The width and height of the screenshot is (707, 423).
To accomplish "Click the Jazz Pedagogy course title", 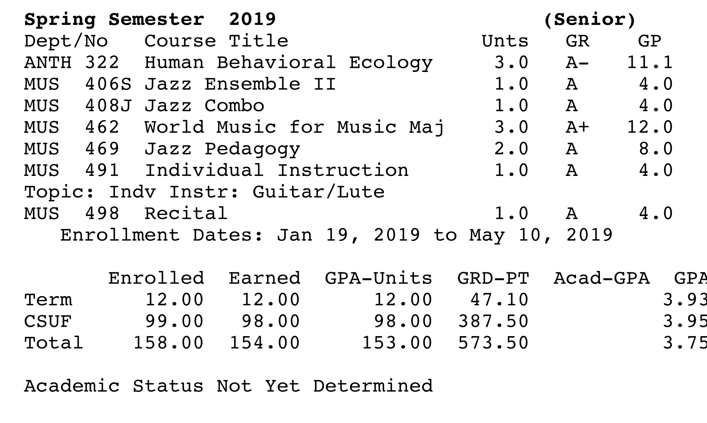I will [x=222, y=150].
